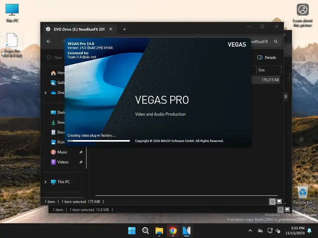Click the Vegas Pro taskbar icon
The height and width of the screenshot is (238, 318).
(187, 231)
